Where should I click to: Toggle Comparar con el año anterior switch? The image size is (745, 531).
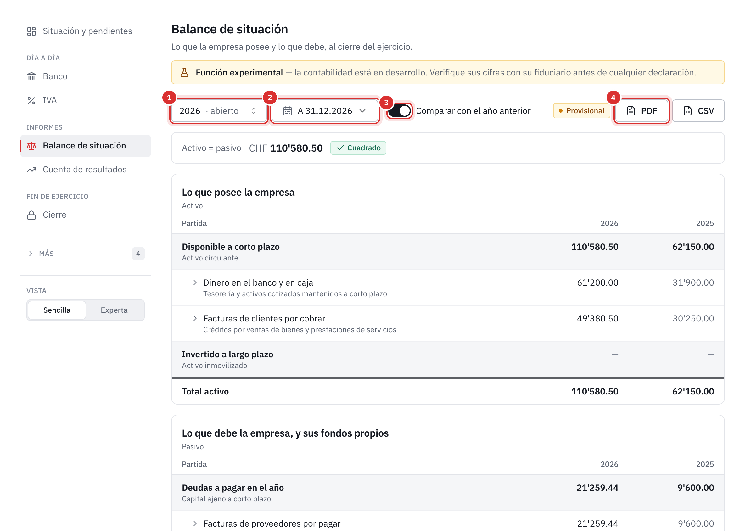tap(399, 111)
